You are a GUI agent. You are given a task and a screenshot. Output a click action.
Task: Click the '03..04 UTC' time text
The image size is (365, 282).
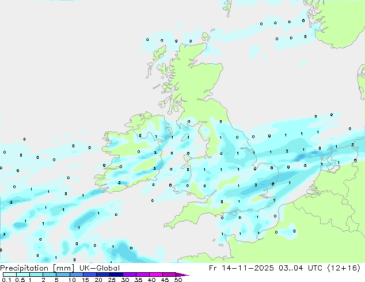(x=301, y=268)
